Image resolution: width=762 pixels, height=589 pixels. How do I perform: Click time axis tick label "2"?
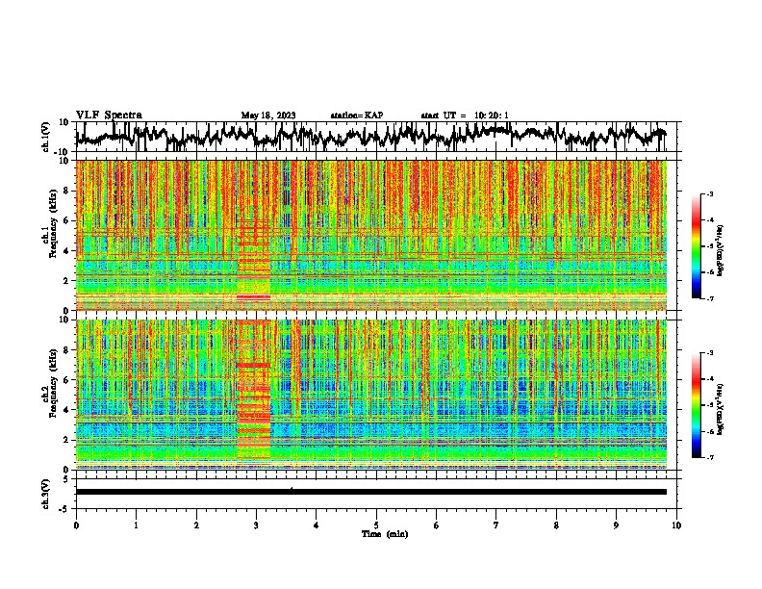[196, 525]
